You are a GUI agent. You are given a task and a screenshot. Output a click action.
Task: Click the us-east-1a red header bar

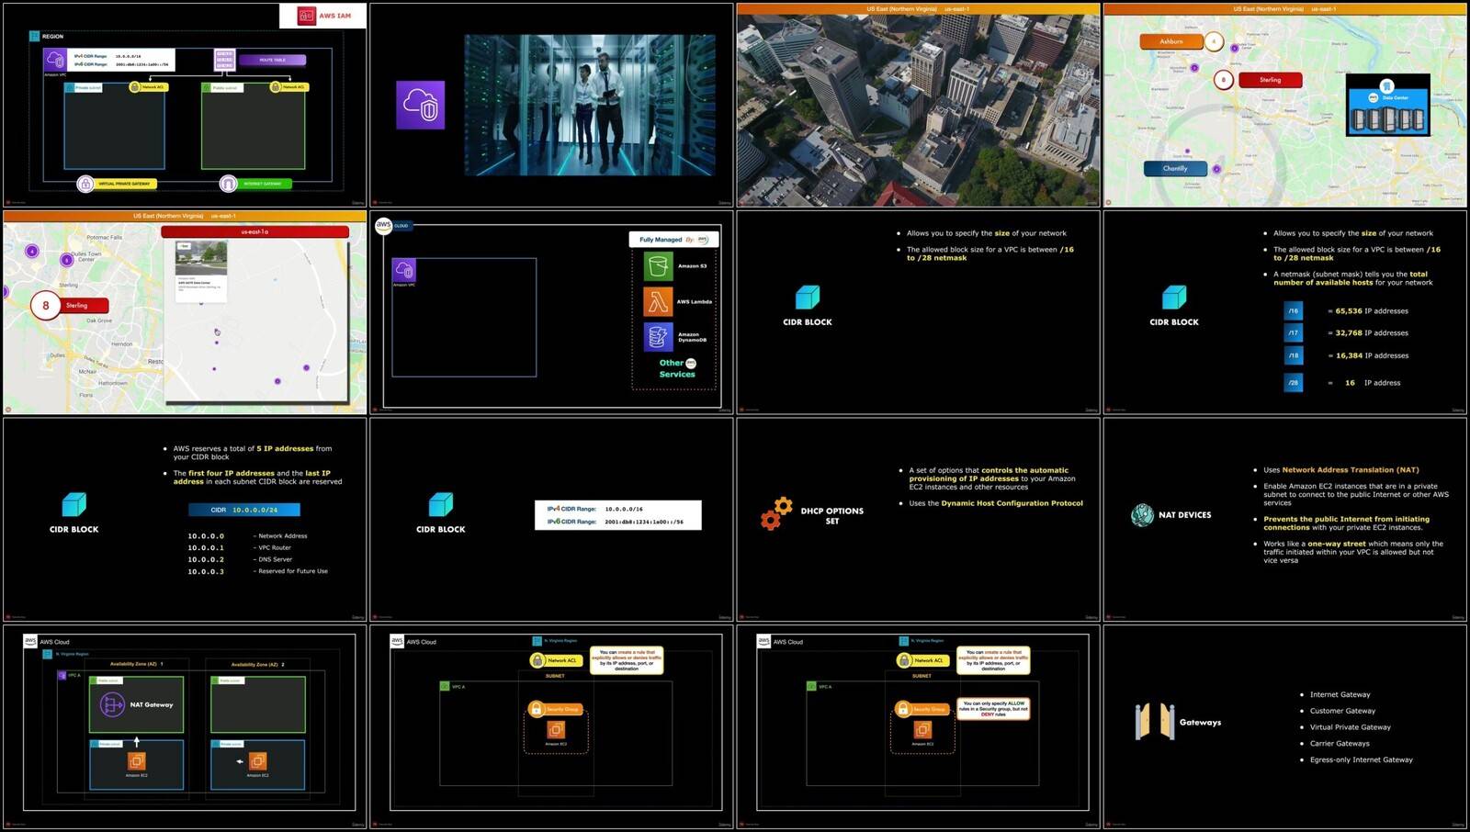point(254,232)
